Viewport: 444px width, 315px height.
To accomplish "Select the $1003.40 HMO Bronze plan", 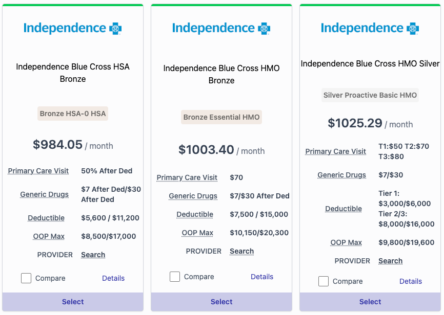I will 221,302.
